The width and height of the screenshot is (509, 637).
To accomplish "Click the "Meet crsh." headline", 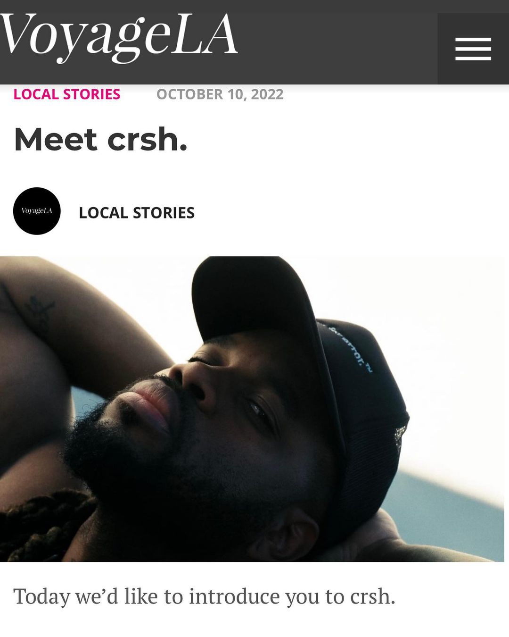I will click(x=101, y=139).
